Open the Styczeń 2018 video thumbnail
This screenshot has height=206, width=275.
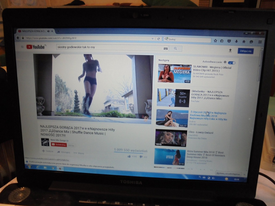pyautogui.click(x=172, y=118)
